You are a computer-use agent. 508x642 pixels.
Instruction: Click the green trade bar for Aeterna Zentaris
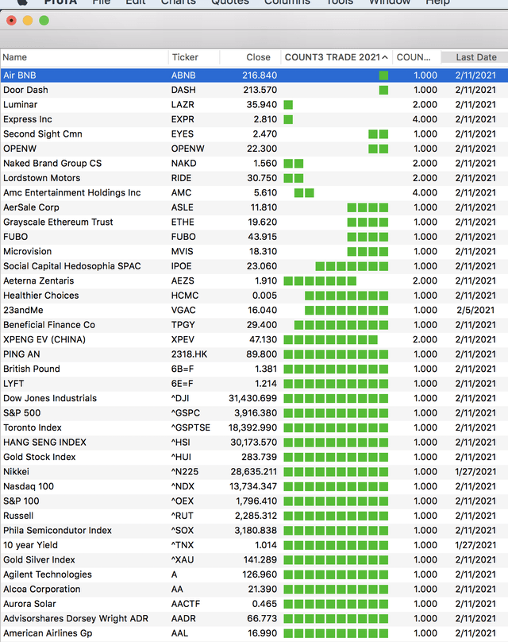click(320, 281)
